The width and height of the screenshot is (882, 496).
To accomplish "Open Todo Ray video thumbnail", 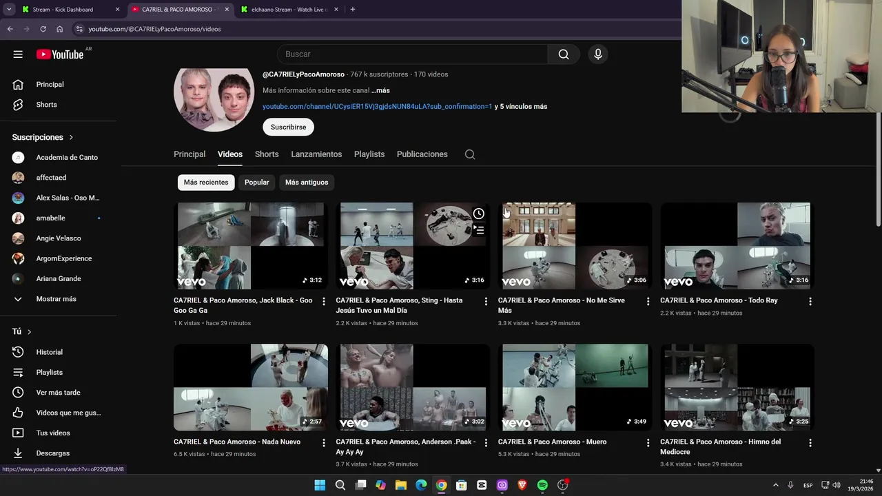I will 737,246.
